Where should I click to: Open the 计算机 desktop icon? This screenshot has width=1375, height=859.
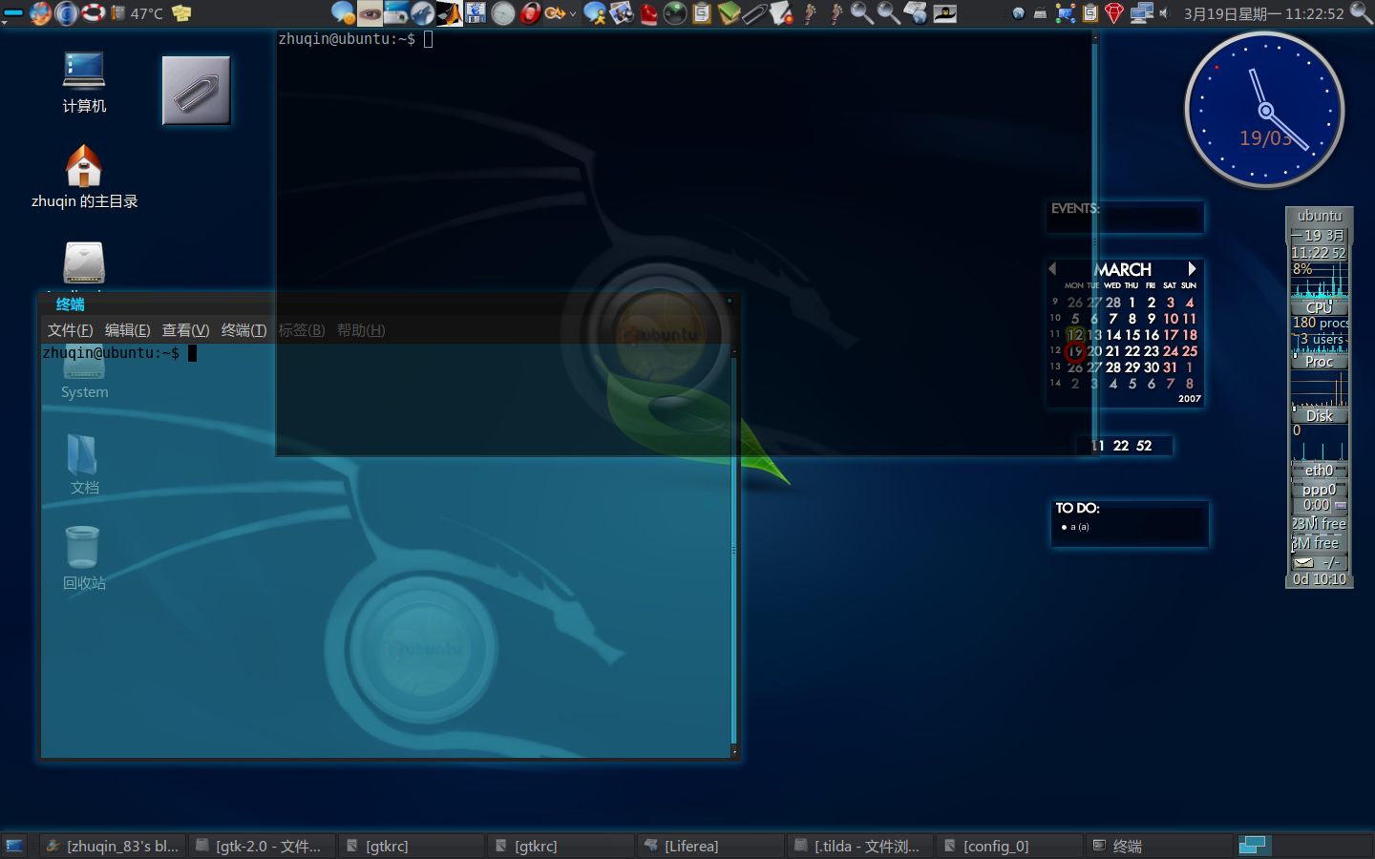(84, 82)
